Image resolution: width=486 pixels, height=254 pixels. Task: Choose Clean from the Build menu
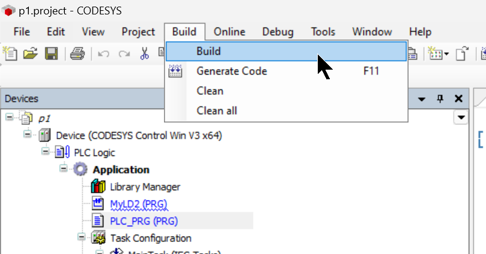pos(286,91)
